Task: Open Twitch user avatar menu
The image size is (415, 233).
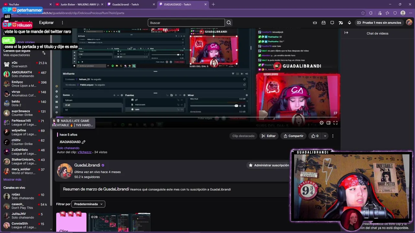Action: 409,22
